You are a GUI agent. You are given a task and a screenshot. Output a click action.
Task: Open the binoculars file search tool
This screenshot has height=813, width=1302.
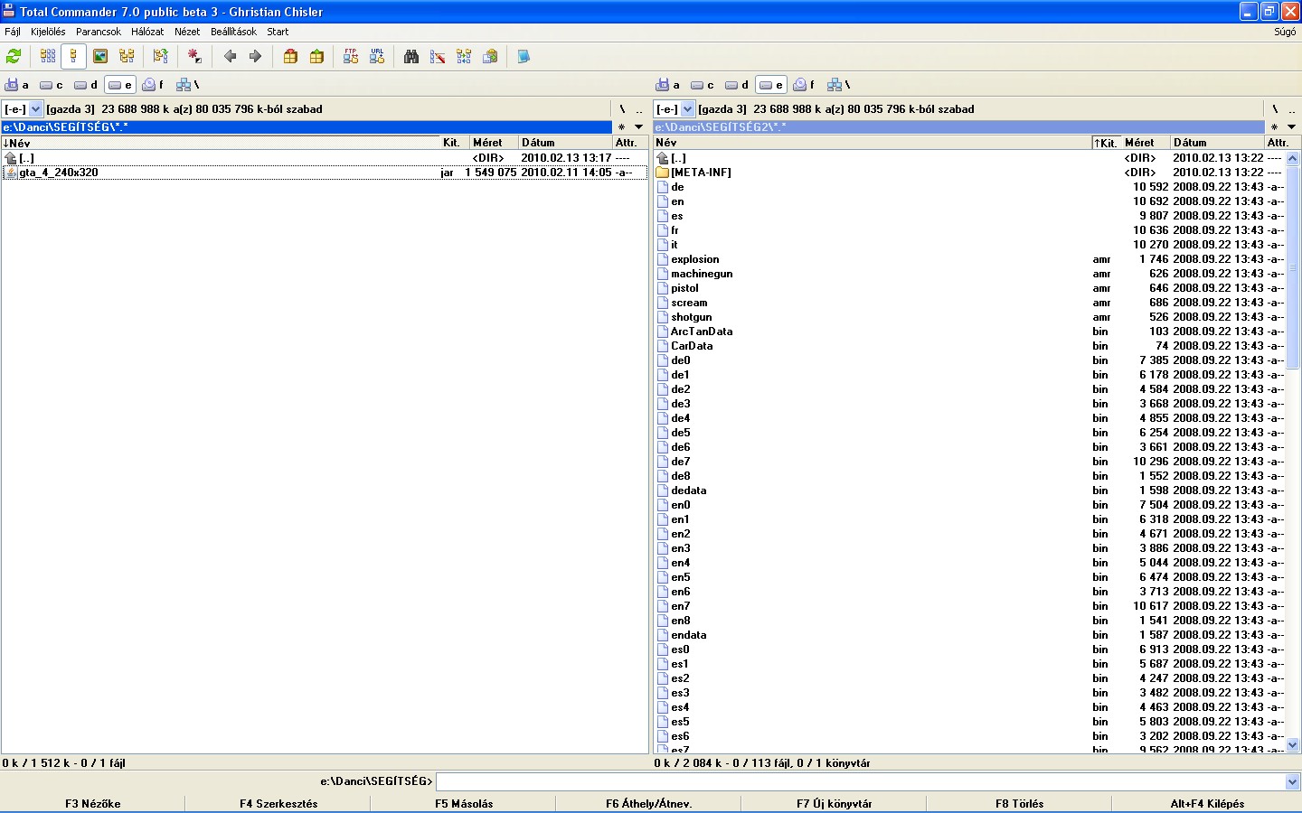(x=411, y=56)
